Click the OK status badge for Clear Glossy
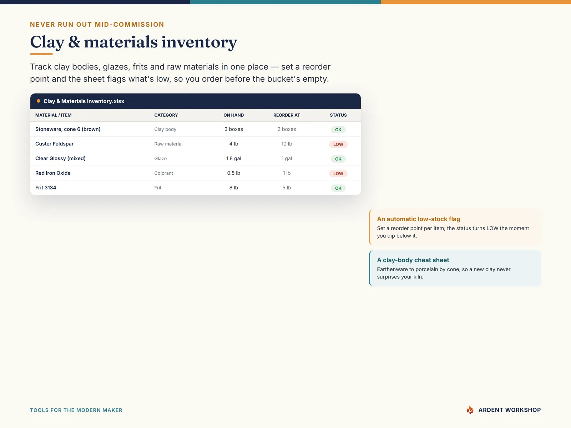571x428 pixels. click(x=338, y=159)
